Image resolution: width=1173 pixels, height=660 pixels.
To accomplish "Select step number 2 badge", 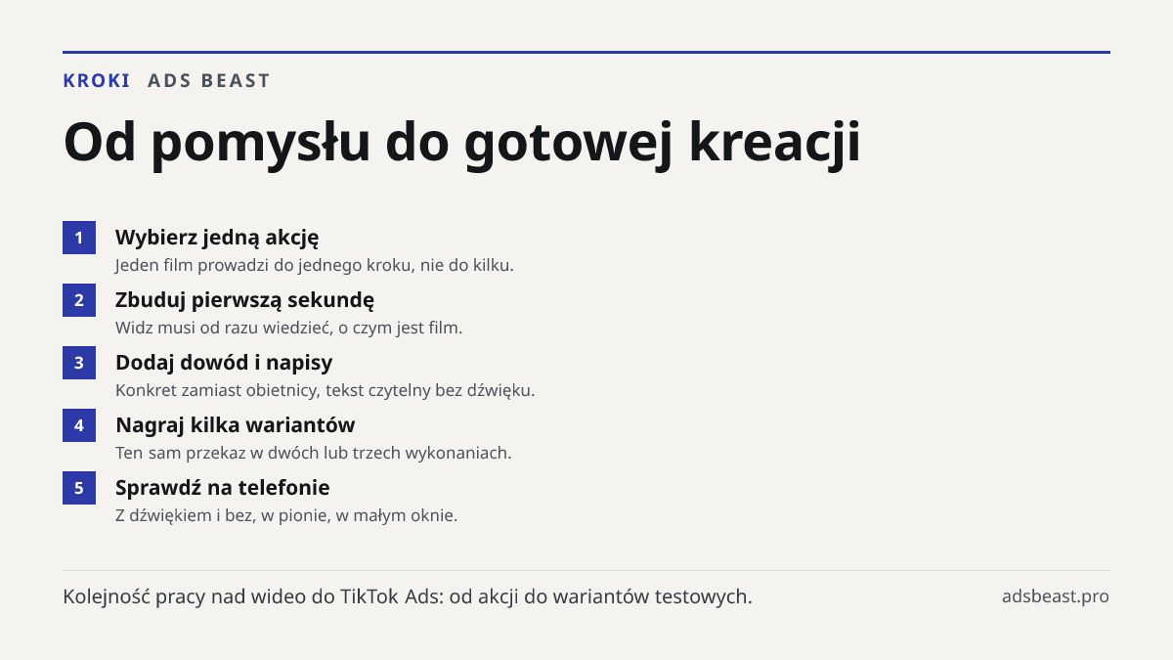I will pyautogui.click(x=79, y=300).
